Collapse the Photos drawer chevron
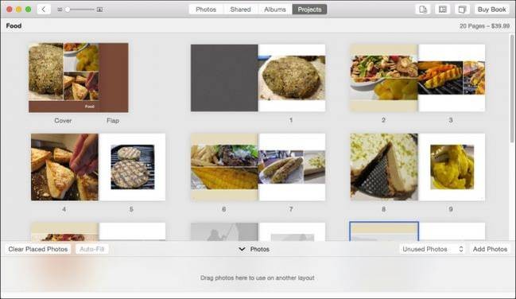The height and width of the screenshot is (299, 516). [242, 249]
